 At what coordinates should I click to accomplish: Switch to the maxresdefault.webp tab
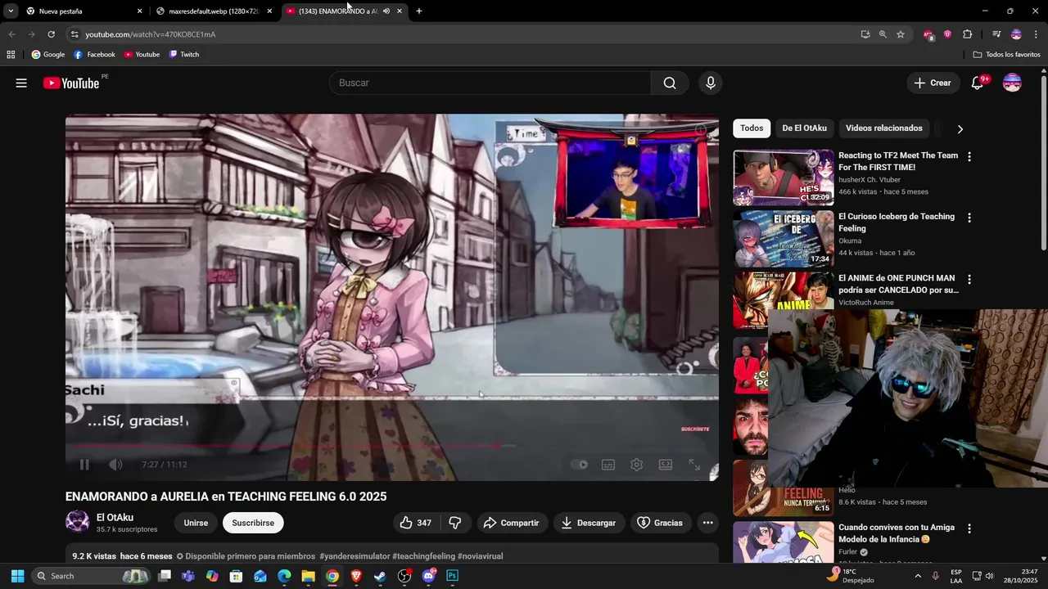click(215, 11)
